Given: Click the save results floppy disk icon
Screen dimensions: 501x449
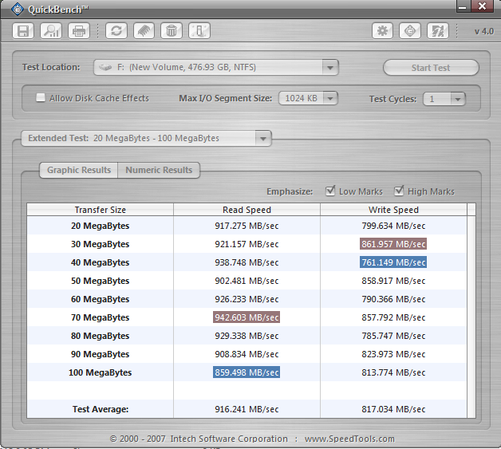Looking at the screenshot, I should tap(23, 31).
